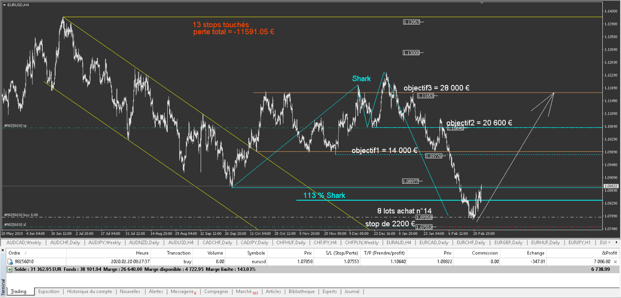Open the Historique du compte tab

89,292
